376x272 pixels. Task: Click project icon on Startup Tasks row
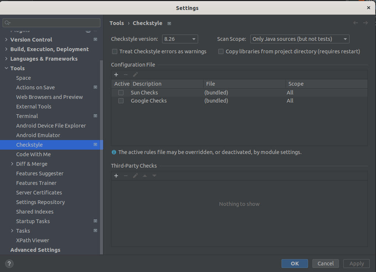pyautogui.click(x=96, y=221)
